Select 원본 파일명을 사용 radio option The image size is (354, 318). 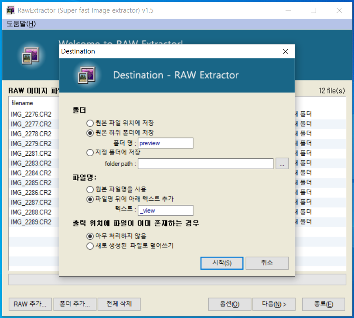116,189
